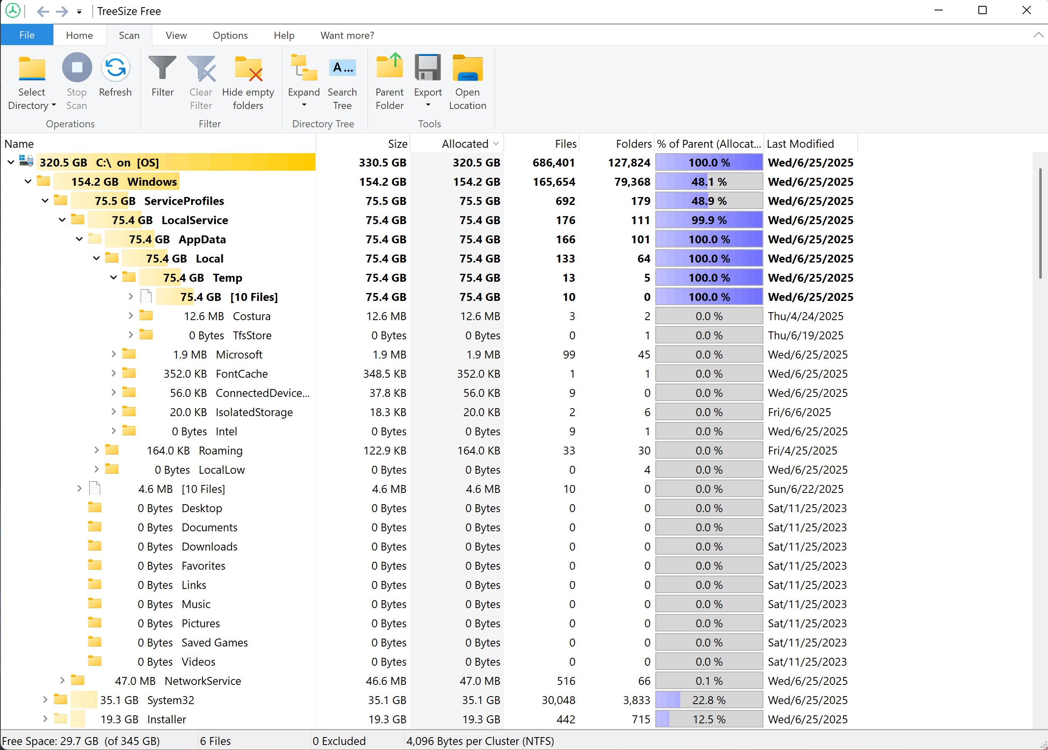The image size is (1048, 750).
Task: Open the Options ribbon tab
Action: pyautogui.click(x=230, y=35)
